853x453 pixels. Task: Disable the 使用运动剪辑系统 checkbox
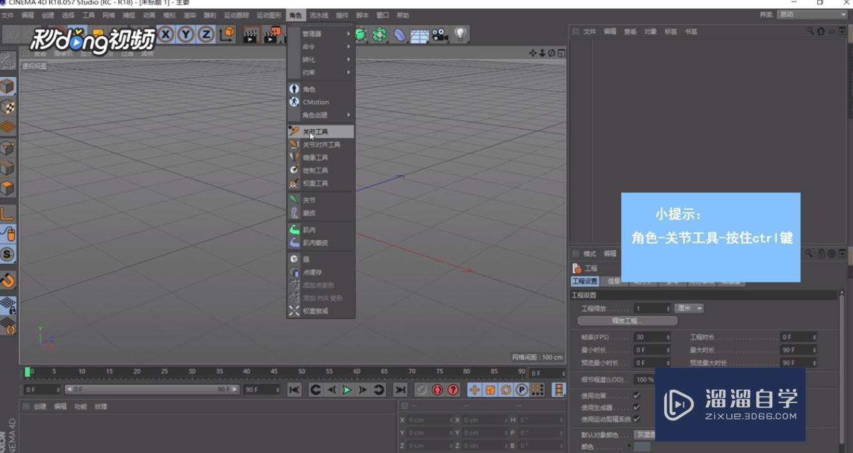pyautogui.click(x=637, y=420)
